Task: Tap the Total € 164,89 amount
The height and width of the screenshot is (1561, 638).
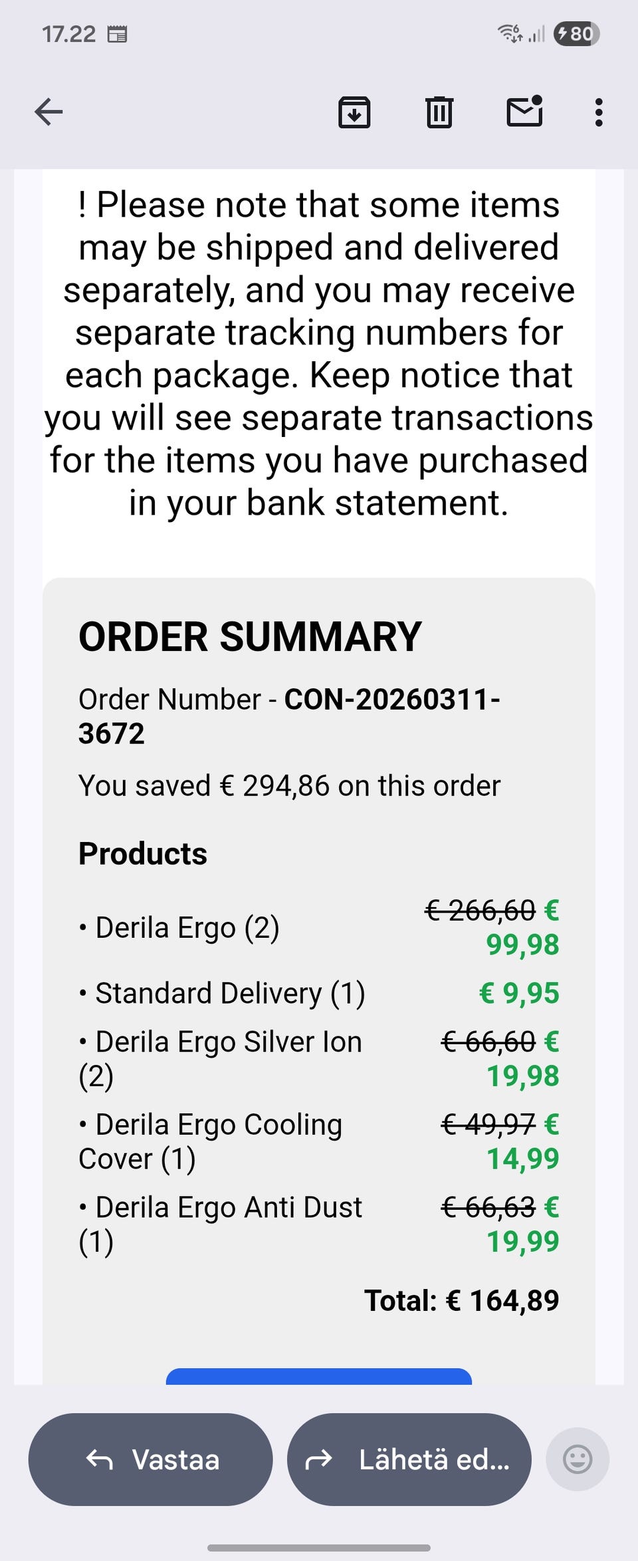Action: pyautogui.click(x=461, y=1300)
